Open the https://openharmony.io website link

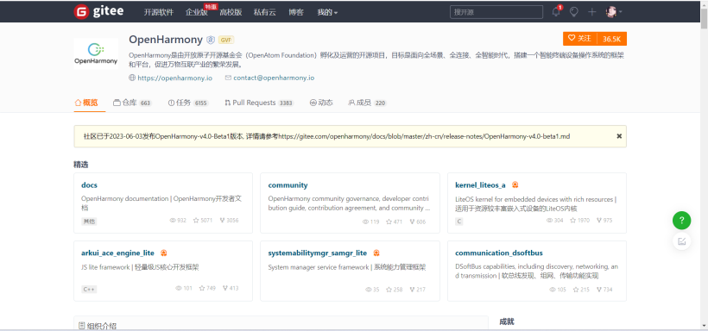point(174,78)
